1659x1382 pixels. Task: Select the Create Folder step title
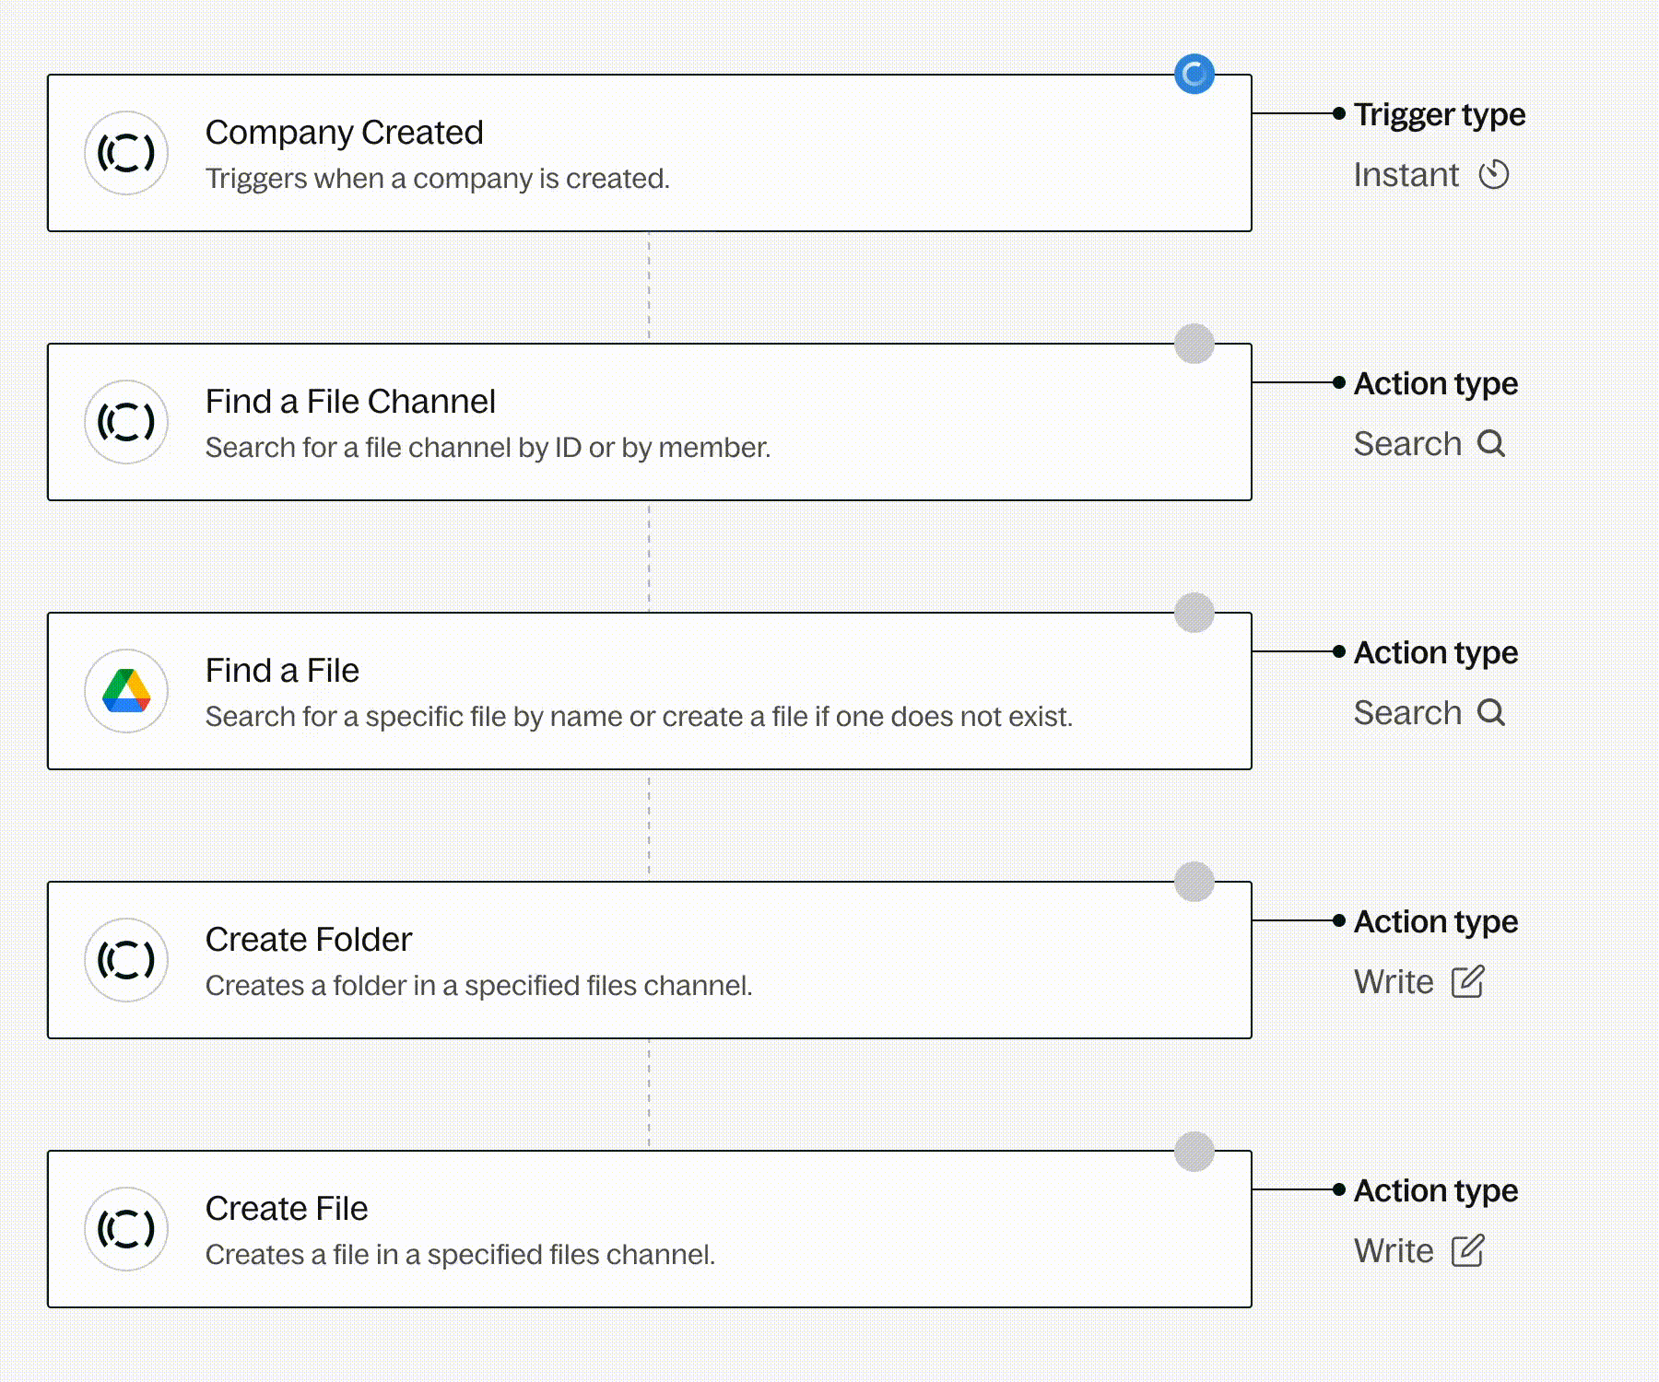(x=308, y=940)
